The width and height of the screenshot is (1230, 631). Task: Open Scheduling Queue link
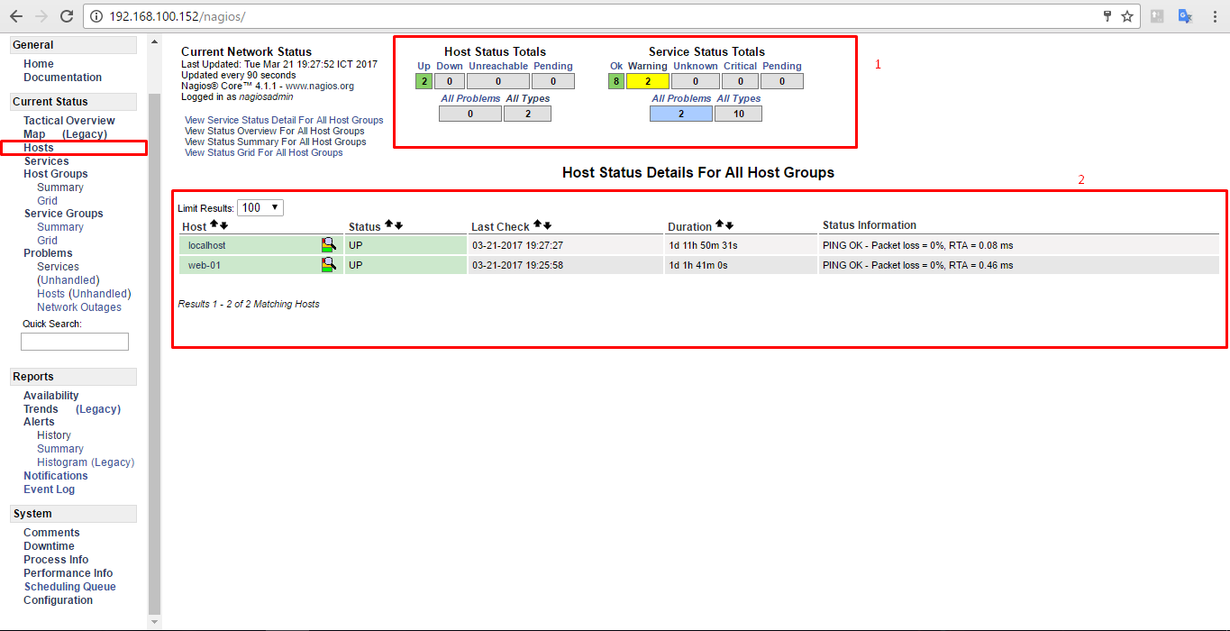tap(70, 587)
